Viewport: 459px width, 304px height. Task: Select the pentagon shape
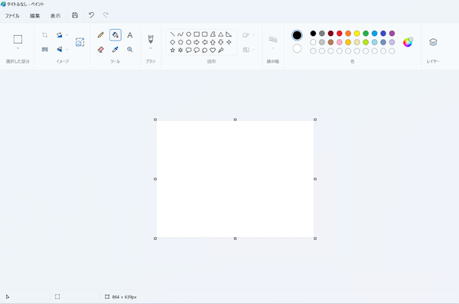[x=181, y=42]
